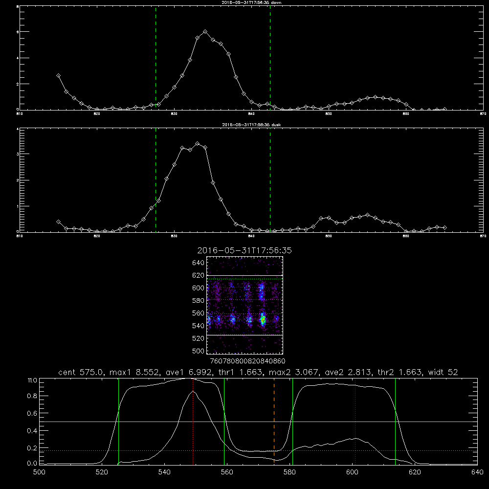This screenshot has width=489, height=489.
Task: Click bottom plot x-axis label '620'
Action: coord(415,472)
